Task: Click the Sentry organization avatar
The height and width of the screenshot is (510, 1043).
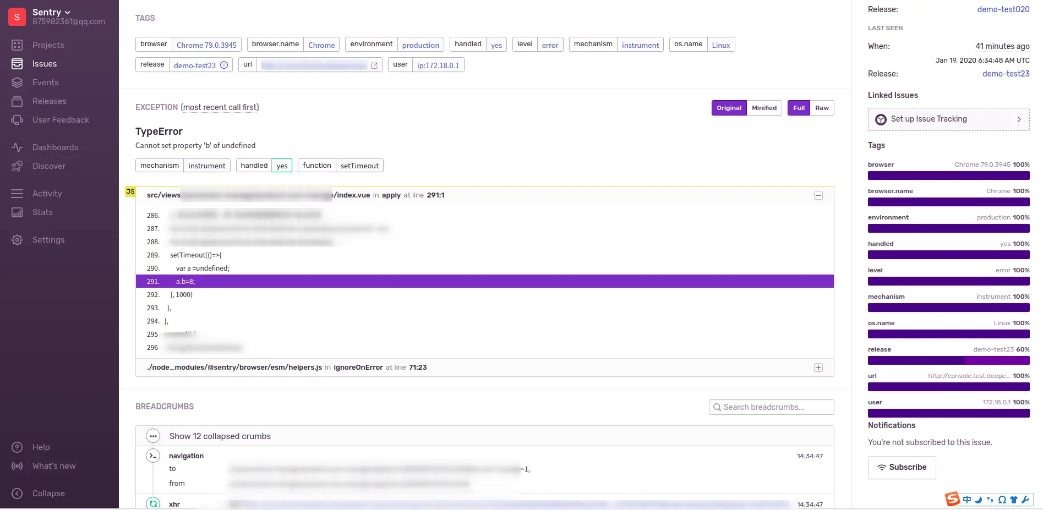Action: 17,17
